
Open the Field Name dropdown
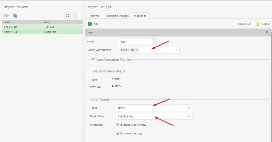(189, 117)
